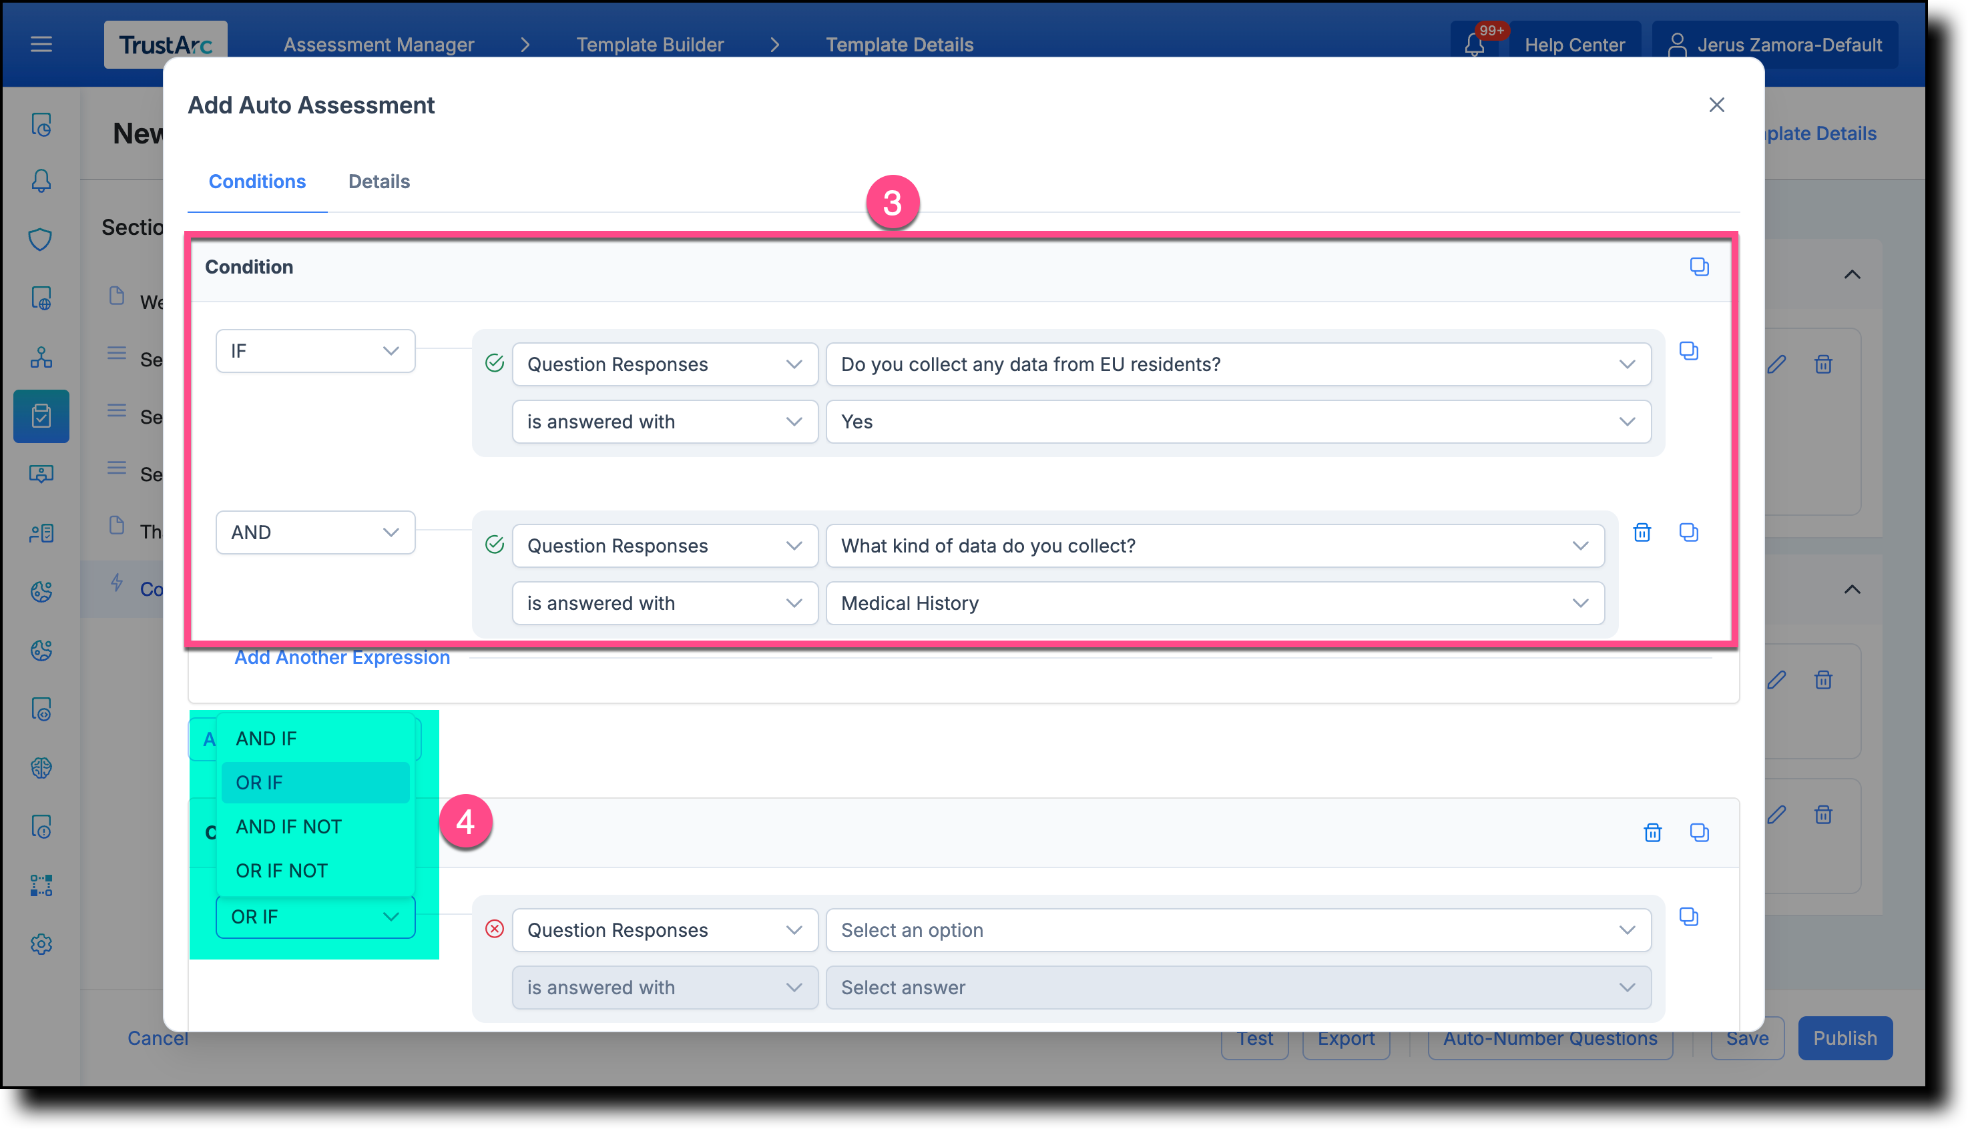Click the monitor-user icon in sidebar

41,474
